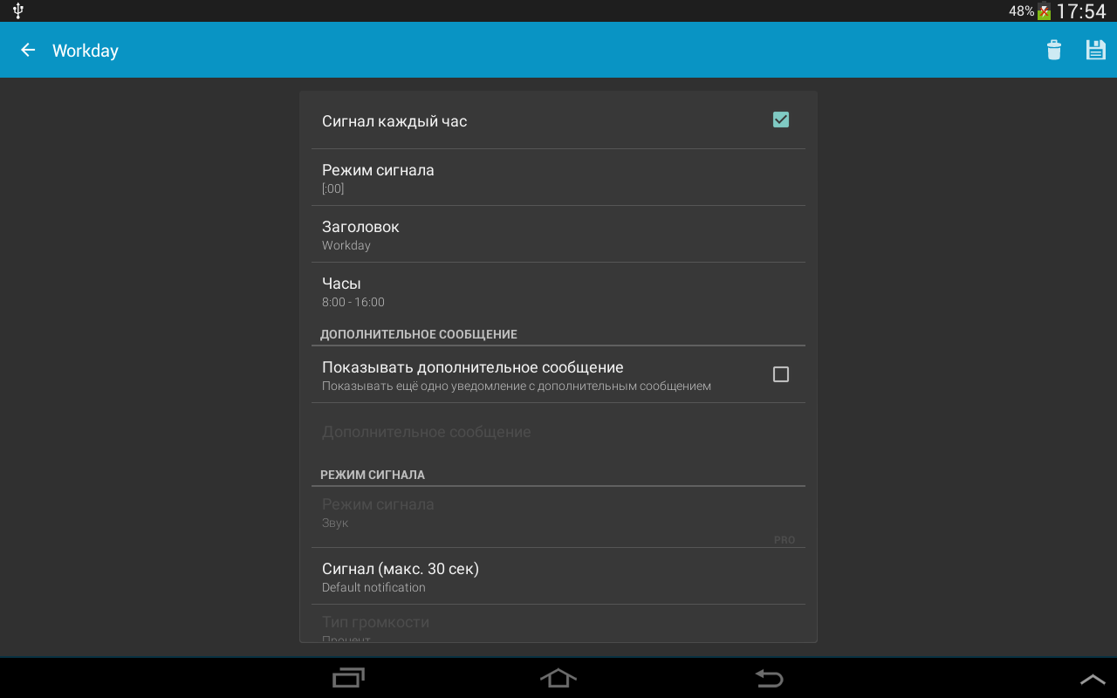The image size is (1117, 698).
Task: Open the "Тип громкости" option
Action: [558, 626]
